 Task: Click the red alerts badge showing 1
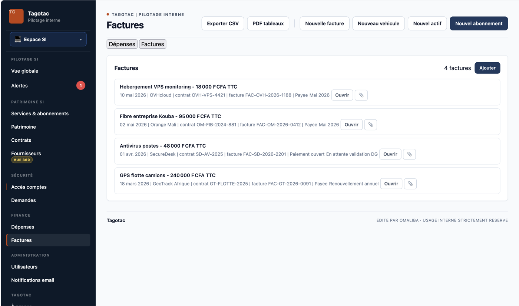click(x=81, y=86)
